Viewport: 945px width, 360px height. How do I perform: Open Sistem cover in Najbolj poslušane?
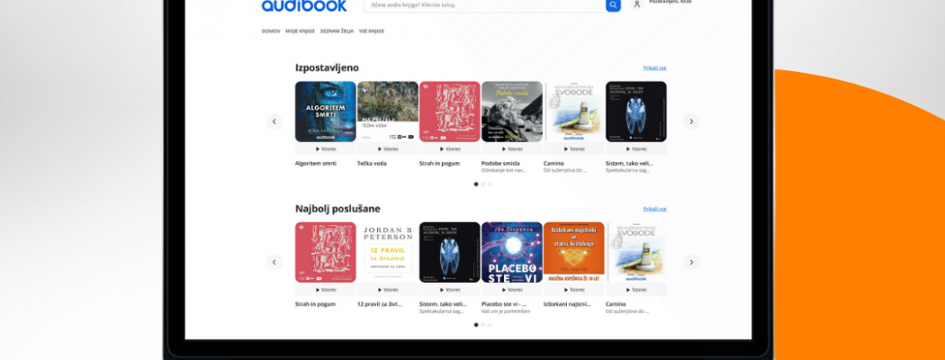(450, 252)
